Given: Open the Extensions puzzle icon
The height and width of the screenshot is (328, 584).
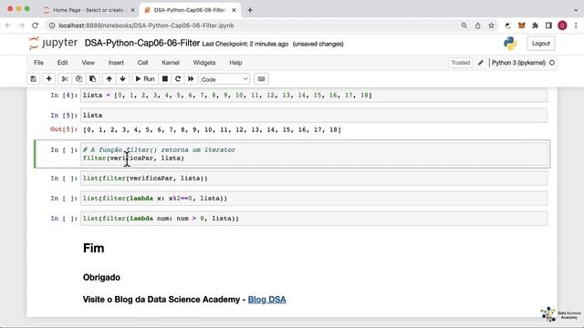Looking at the screenshot, I should [x=536, y=26].
